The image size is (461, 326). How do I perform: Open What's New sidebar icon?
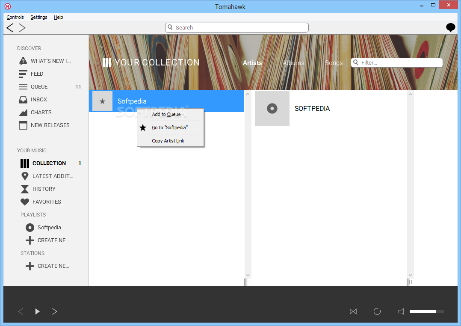23,61
